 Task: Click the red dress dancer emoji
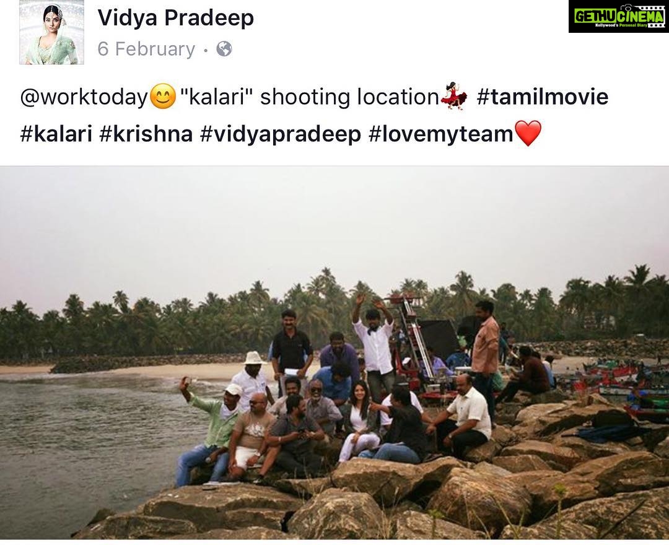(453, 97)
